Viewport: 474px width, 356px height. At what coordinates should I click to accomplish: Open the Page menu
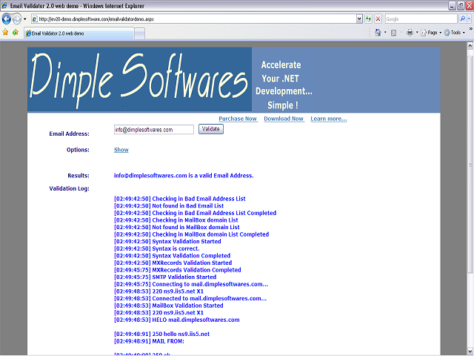click(431, 33)
